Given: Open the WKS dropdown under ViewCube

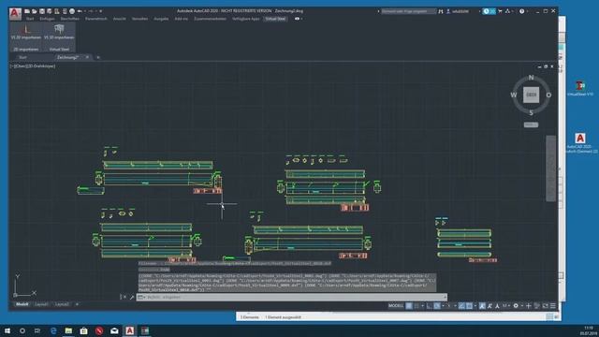Looking at the screenshot, I should point(531,125).
